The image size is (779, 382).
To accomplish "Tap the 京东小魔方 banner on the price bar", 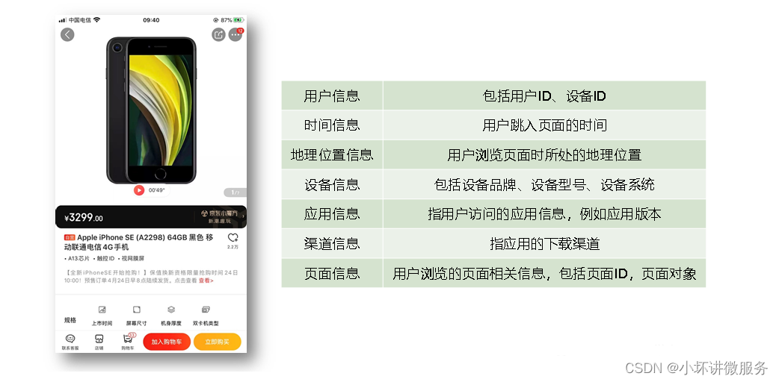I will tap(219, 216).
